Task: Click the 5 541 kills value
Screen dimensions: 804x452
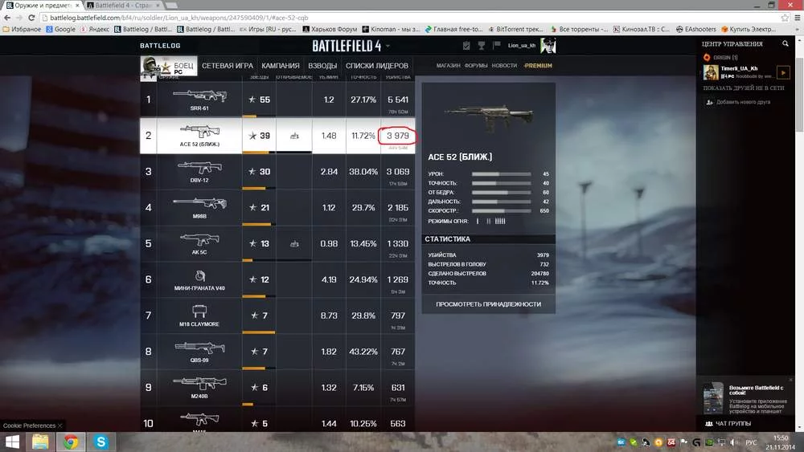Action: pos(398,100)
